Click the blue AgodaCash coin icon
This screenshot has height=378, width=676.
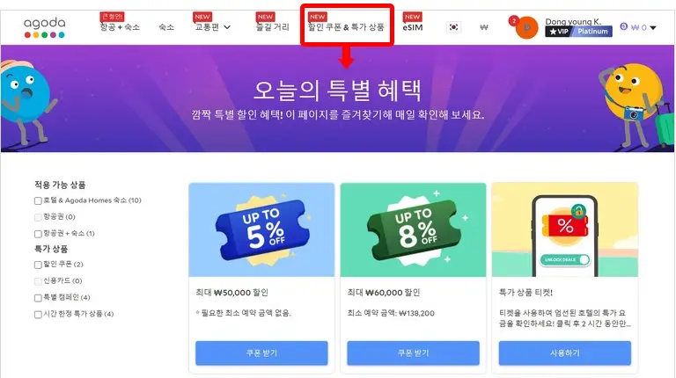(623, 26)
